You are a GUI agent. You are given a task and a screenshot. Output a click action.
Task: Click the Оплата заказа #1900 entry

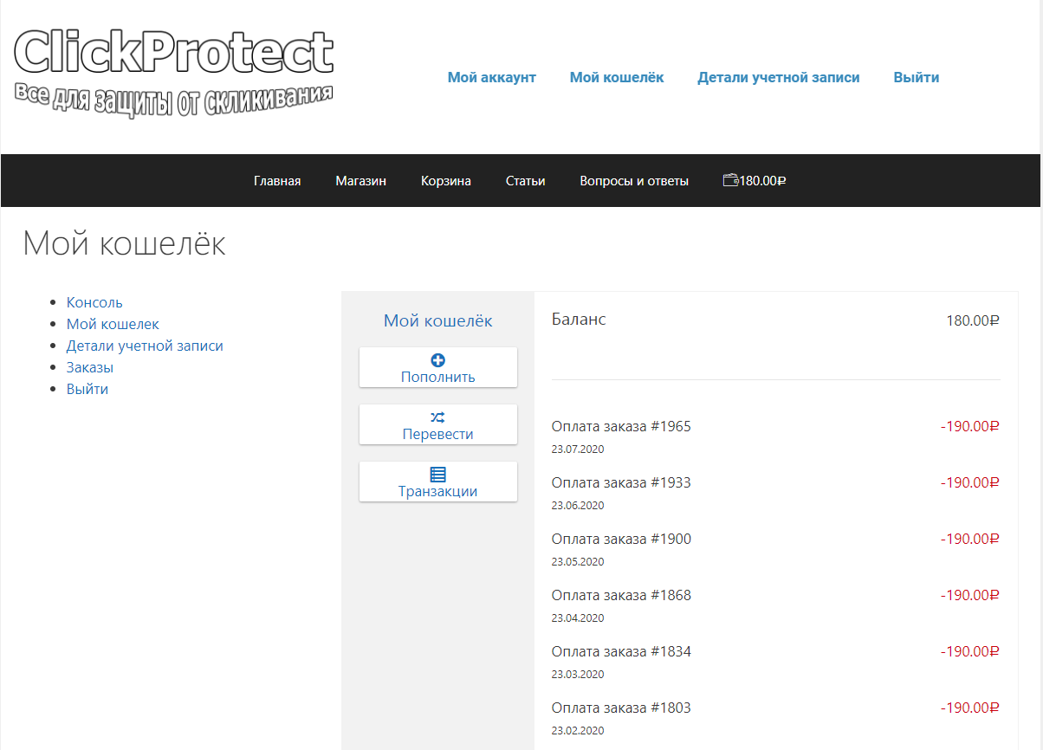[621, 539]
